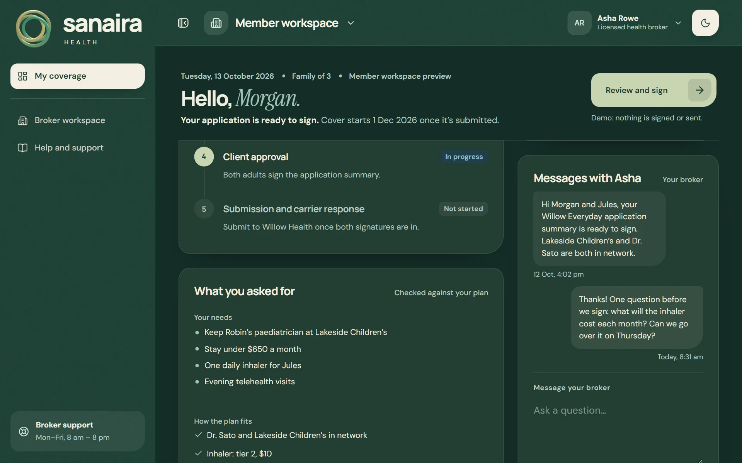The image size is (742, 463).
Task: Click the step 5 circle marker
Action: 204,209
